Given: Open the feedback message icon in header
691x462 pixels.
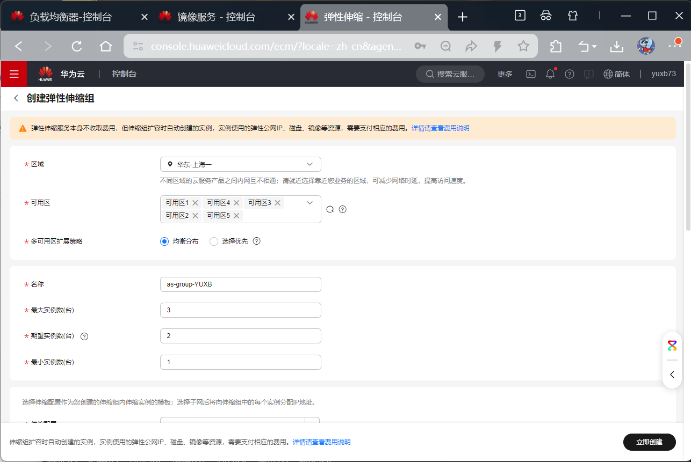Looking at the screenshot, I should (589, 74).
